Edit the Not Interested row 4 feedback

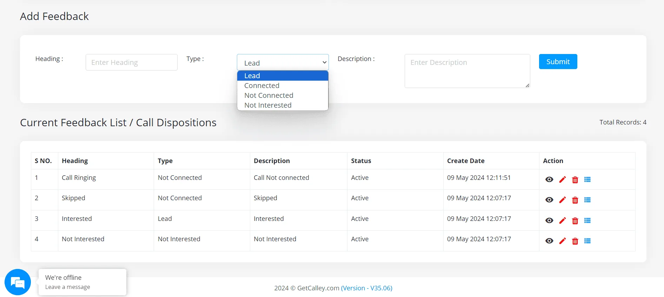click(562, 241)
